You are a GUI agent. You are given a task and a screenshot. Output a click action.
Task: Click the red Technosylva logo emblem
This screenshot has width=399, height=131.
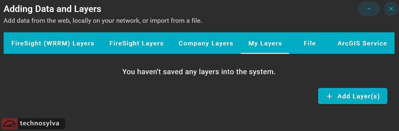click(10, 124)
